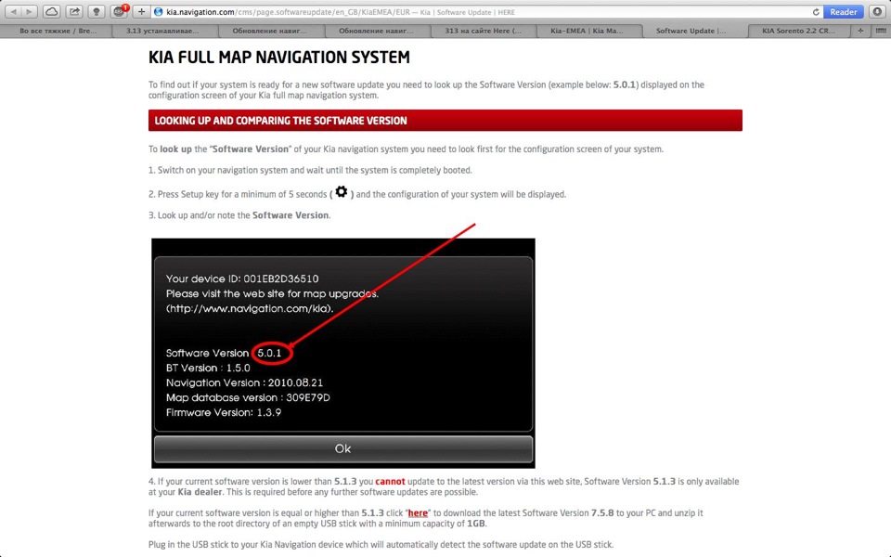Show all tabs icon at tab bar end
The width and height of the screenshot is (891, 557).
pyautogui.click(x=880, y=31)
